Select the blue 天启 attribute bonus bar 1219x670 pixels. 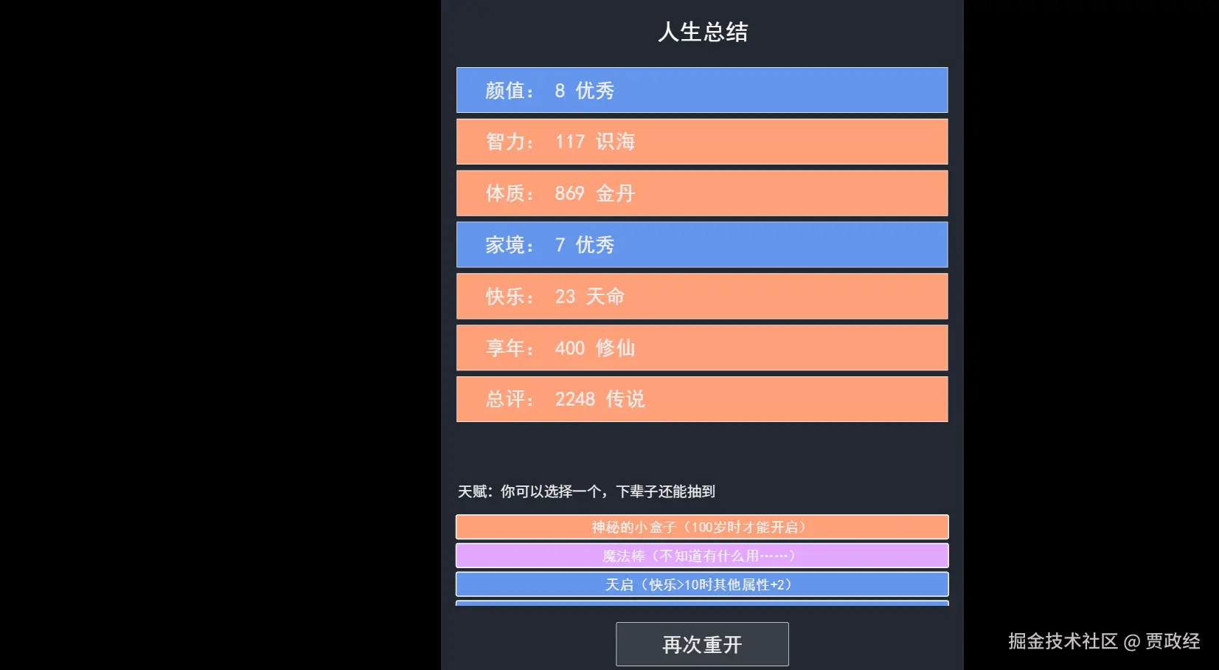701,584
